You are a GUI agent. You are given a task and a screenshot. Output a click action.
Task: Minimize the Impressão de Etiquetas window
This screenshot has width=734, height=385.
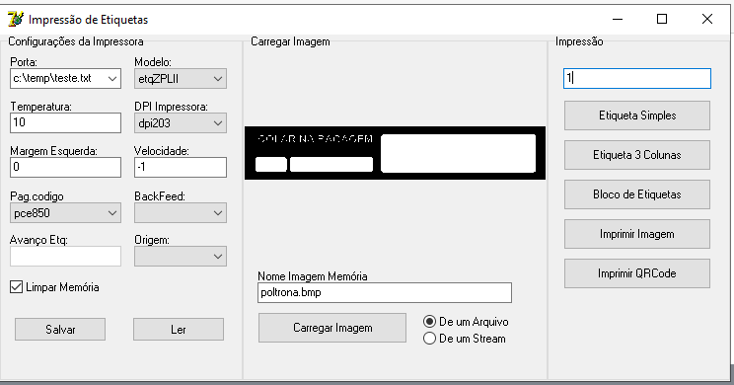[618, 19]
